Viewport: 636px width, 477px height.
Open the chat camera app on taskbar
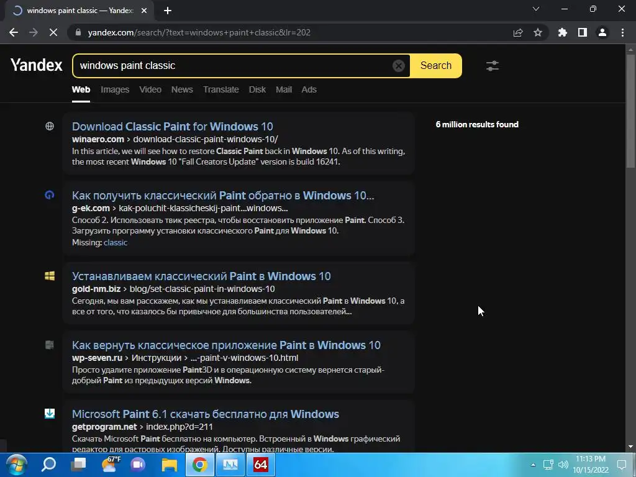click(139, 465)
